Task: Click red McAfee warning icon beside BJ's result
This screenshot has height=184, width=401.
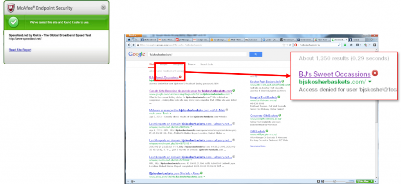Action: point(180,77)
